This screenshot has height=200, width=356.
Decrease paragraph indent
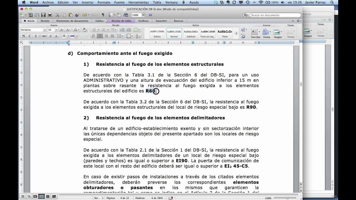(122, 30)
